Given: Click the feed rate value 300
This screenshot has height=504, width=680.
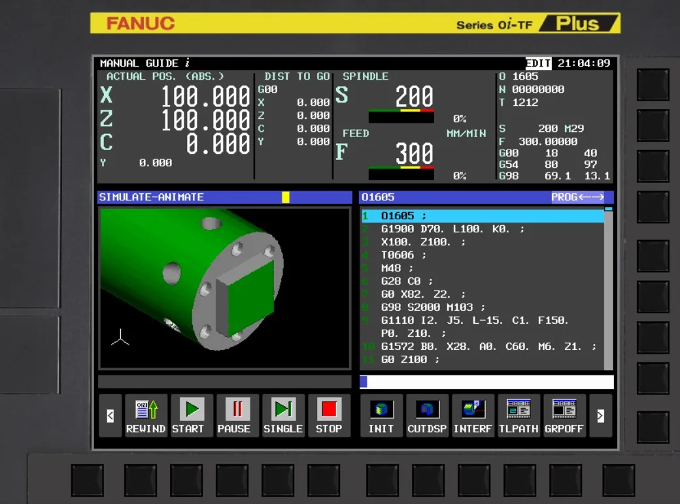Looking at the screenshot, I should click(414, 153).
